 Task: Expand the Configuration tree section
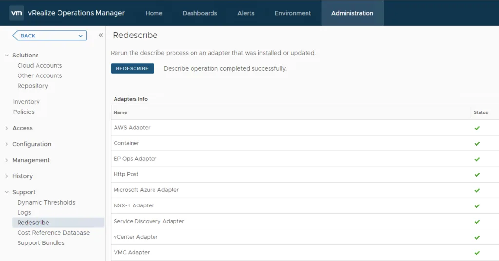click(7, 144)
